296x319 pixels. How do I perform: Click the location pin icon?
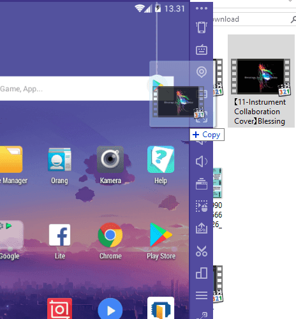[x=202, y=72]
